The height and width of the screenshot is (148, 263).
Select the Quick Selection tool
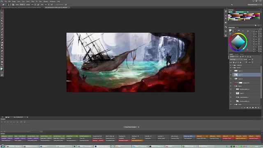click(x=2, y=21)
